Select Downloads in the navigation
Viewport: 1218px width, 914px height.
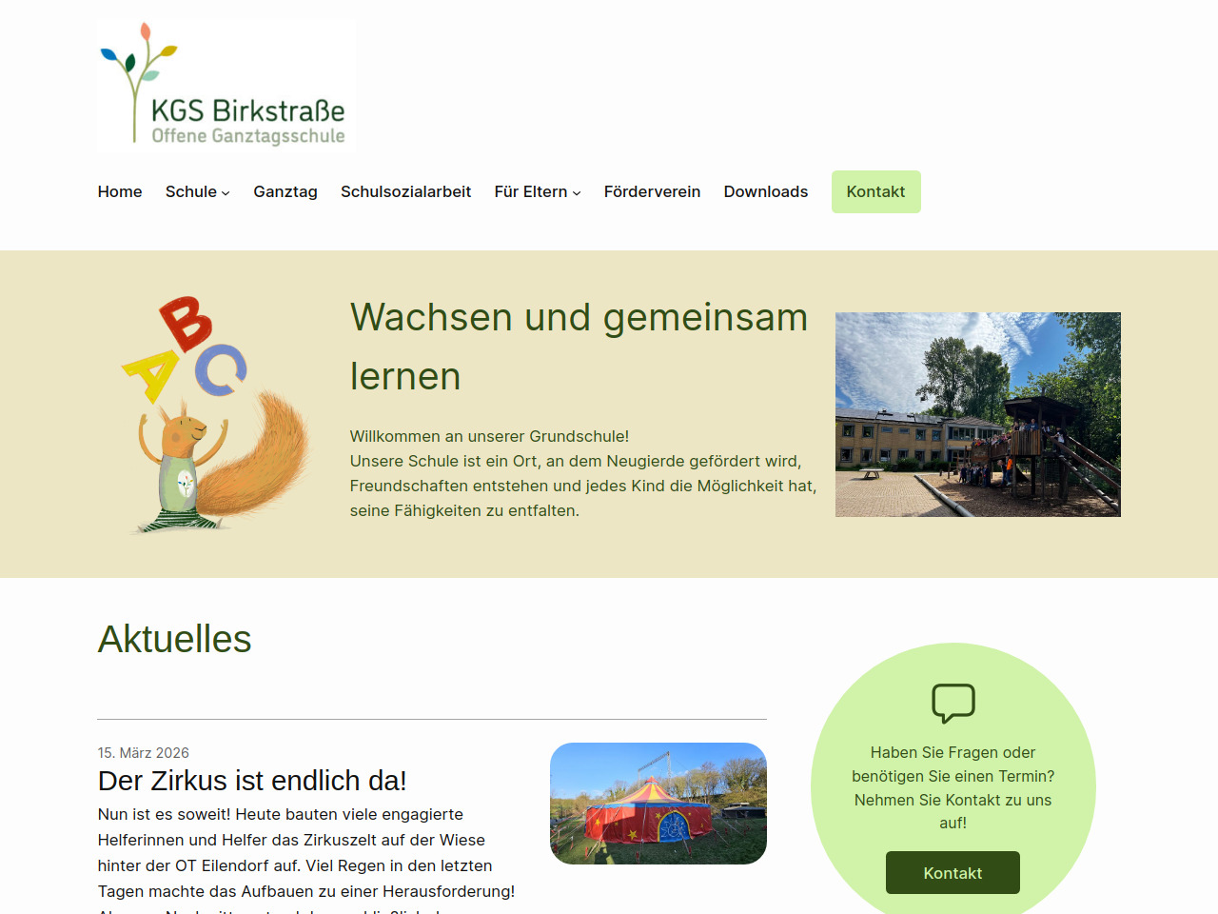[x=765, y=191]
